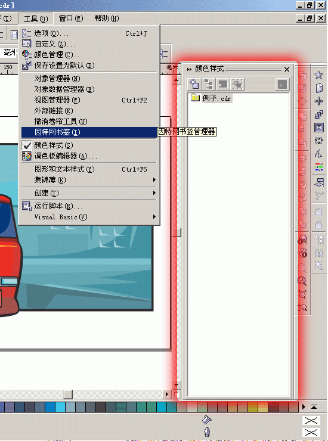Screen dimensions: 328x441
Task: Click the ungroup scattered squares icon
Action: [319, 240]
